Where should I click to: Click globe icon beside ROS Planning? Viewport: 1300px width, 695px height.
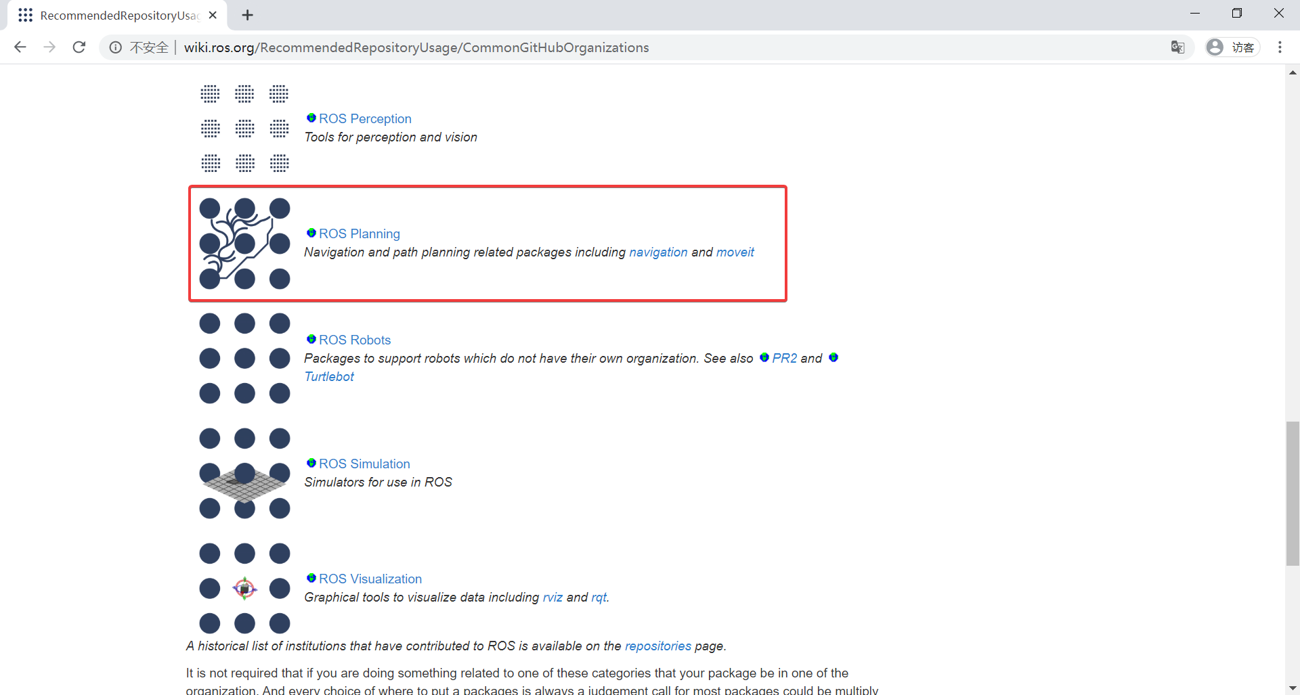point(311,233)
